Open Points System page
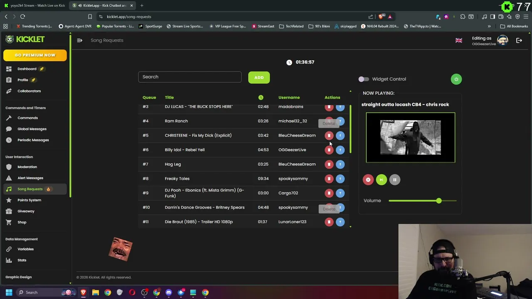This screenshot has width=532, height=299. 29,200
